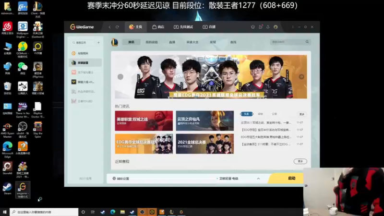Switch to the 发现 tab
The image size is (384, 216).
213,42
